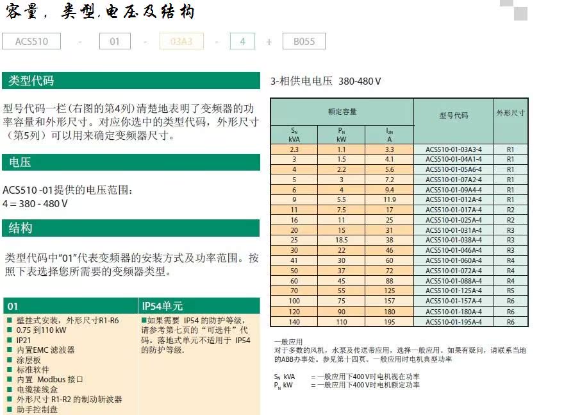Select model ACS510-01-046A-4
Screen dimensions: 564x415
point(454,250)
